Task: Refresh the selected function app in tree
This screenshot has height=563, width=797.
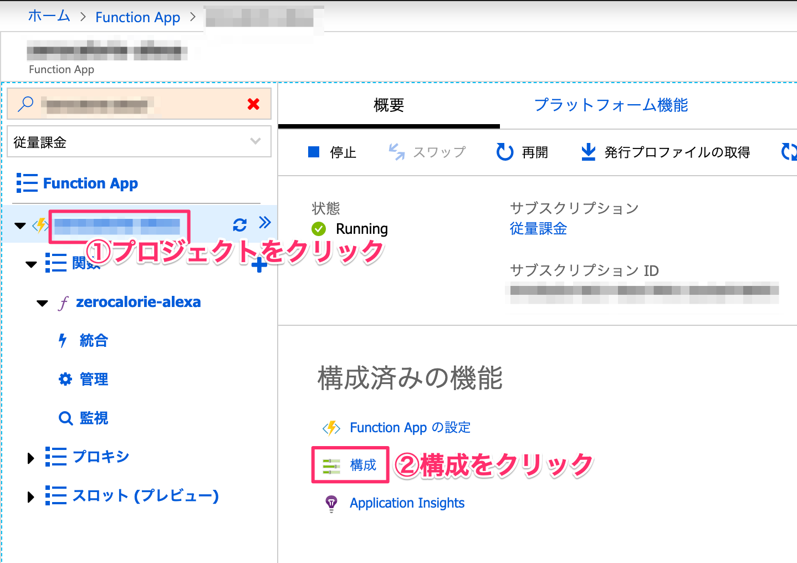Action: [239, 224]
